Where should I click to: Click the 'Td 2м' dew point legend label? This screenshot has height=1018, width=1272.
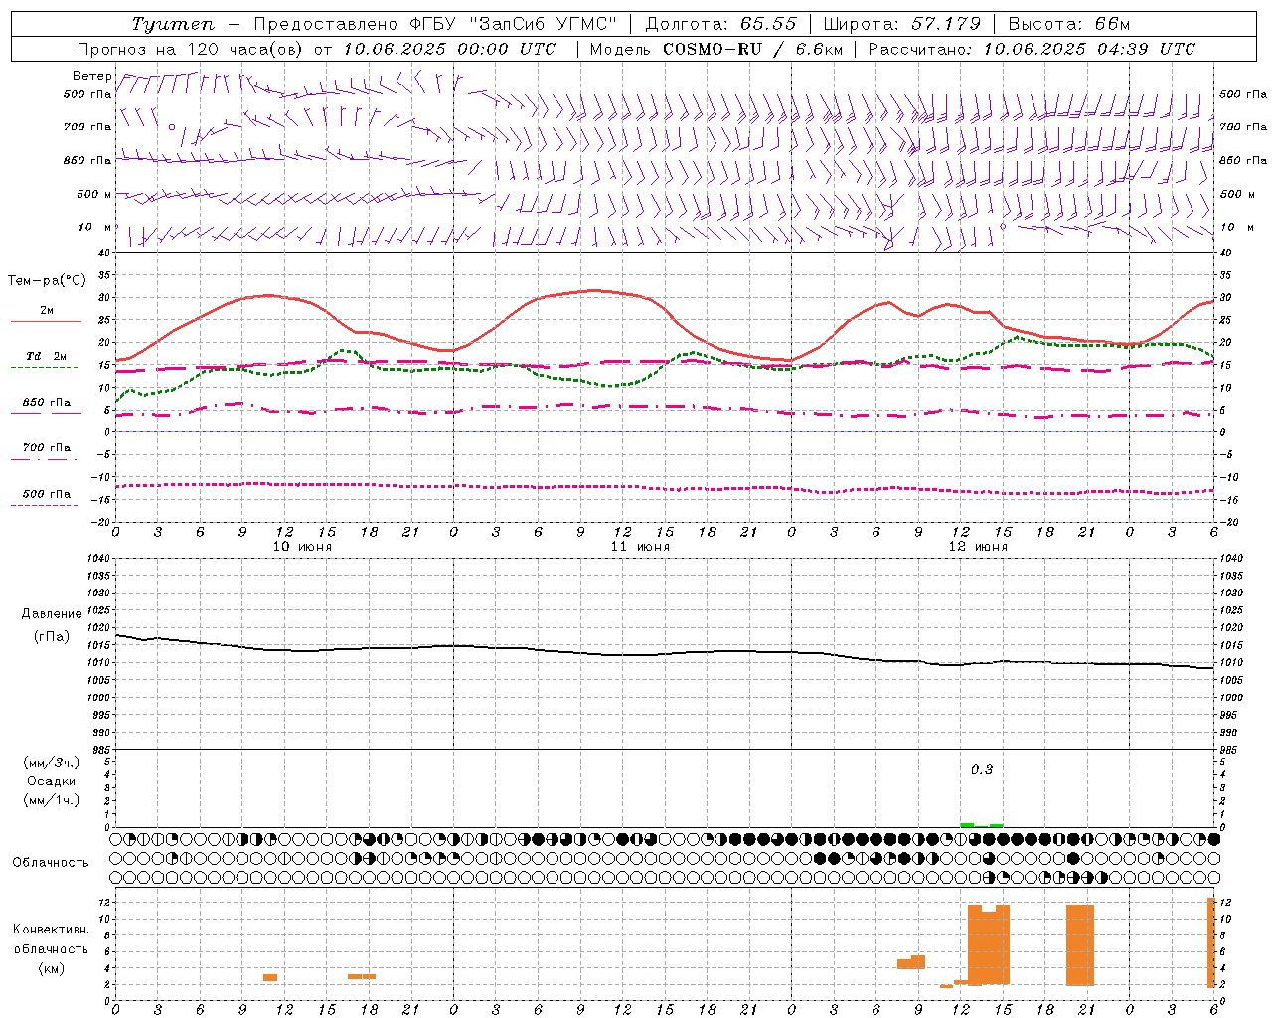(47, 356)
